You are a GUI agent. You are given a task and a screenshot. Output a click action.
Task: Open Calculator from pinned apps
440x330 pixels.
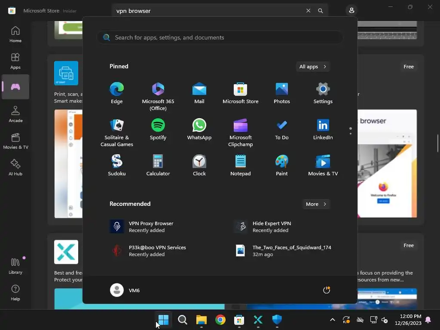click(x=158, y=165)
